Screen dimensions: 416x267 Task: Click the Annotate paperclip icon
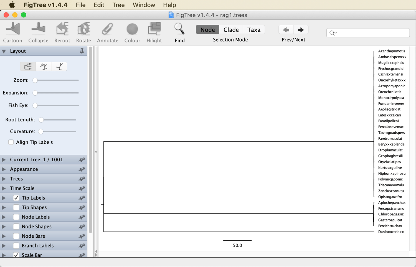tap(108, 29)
